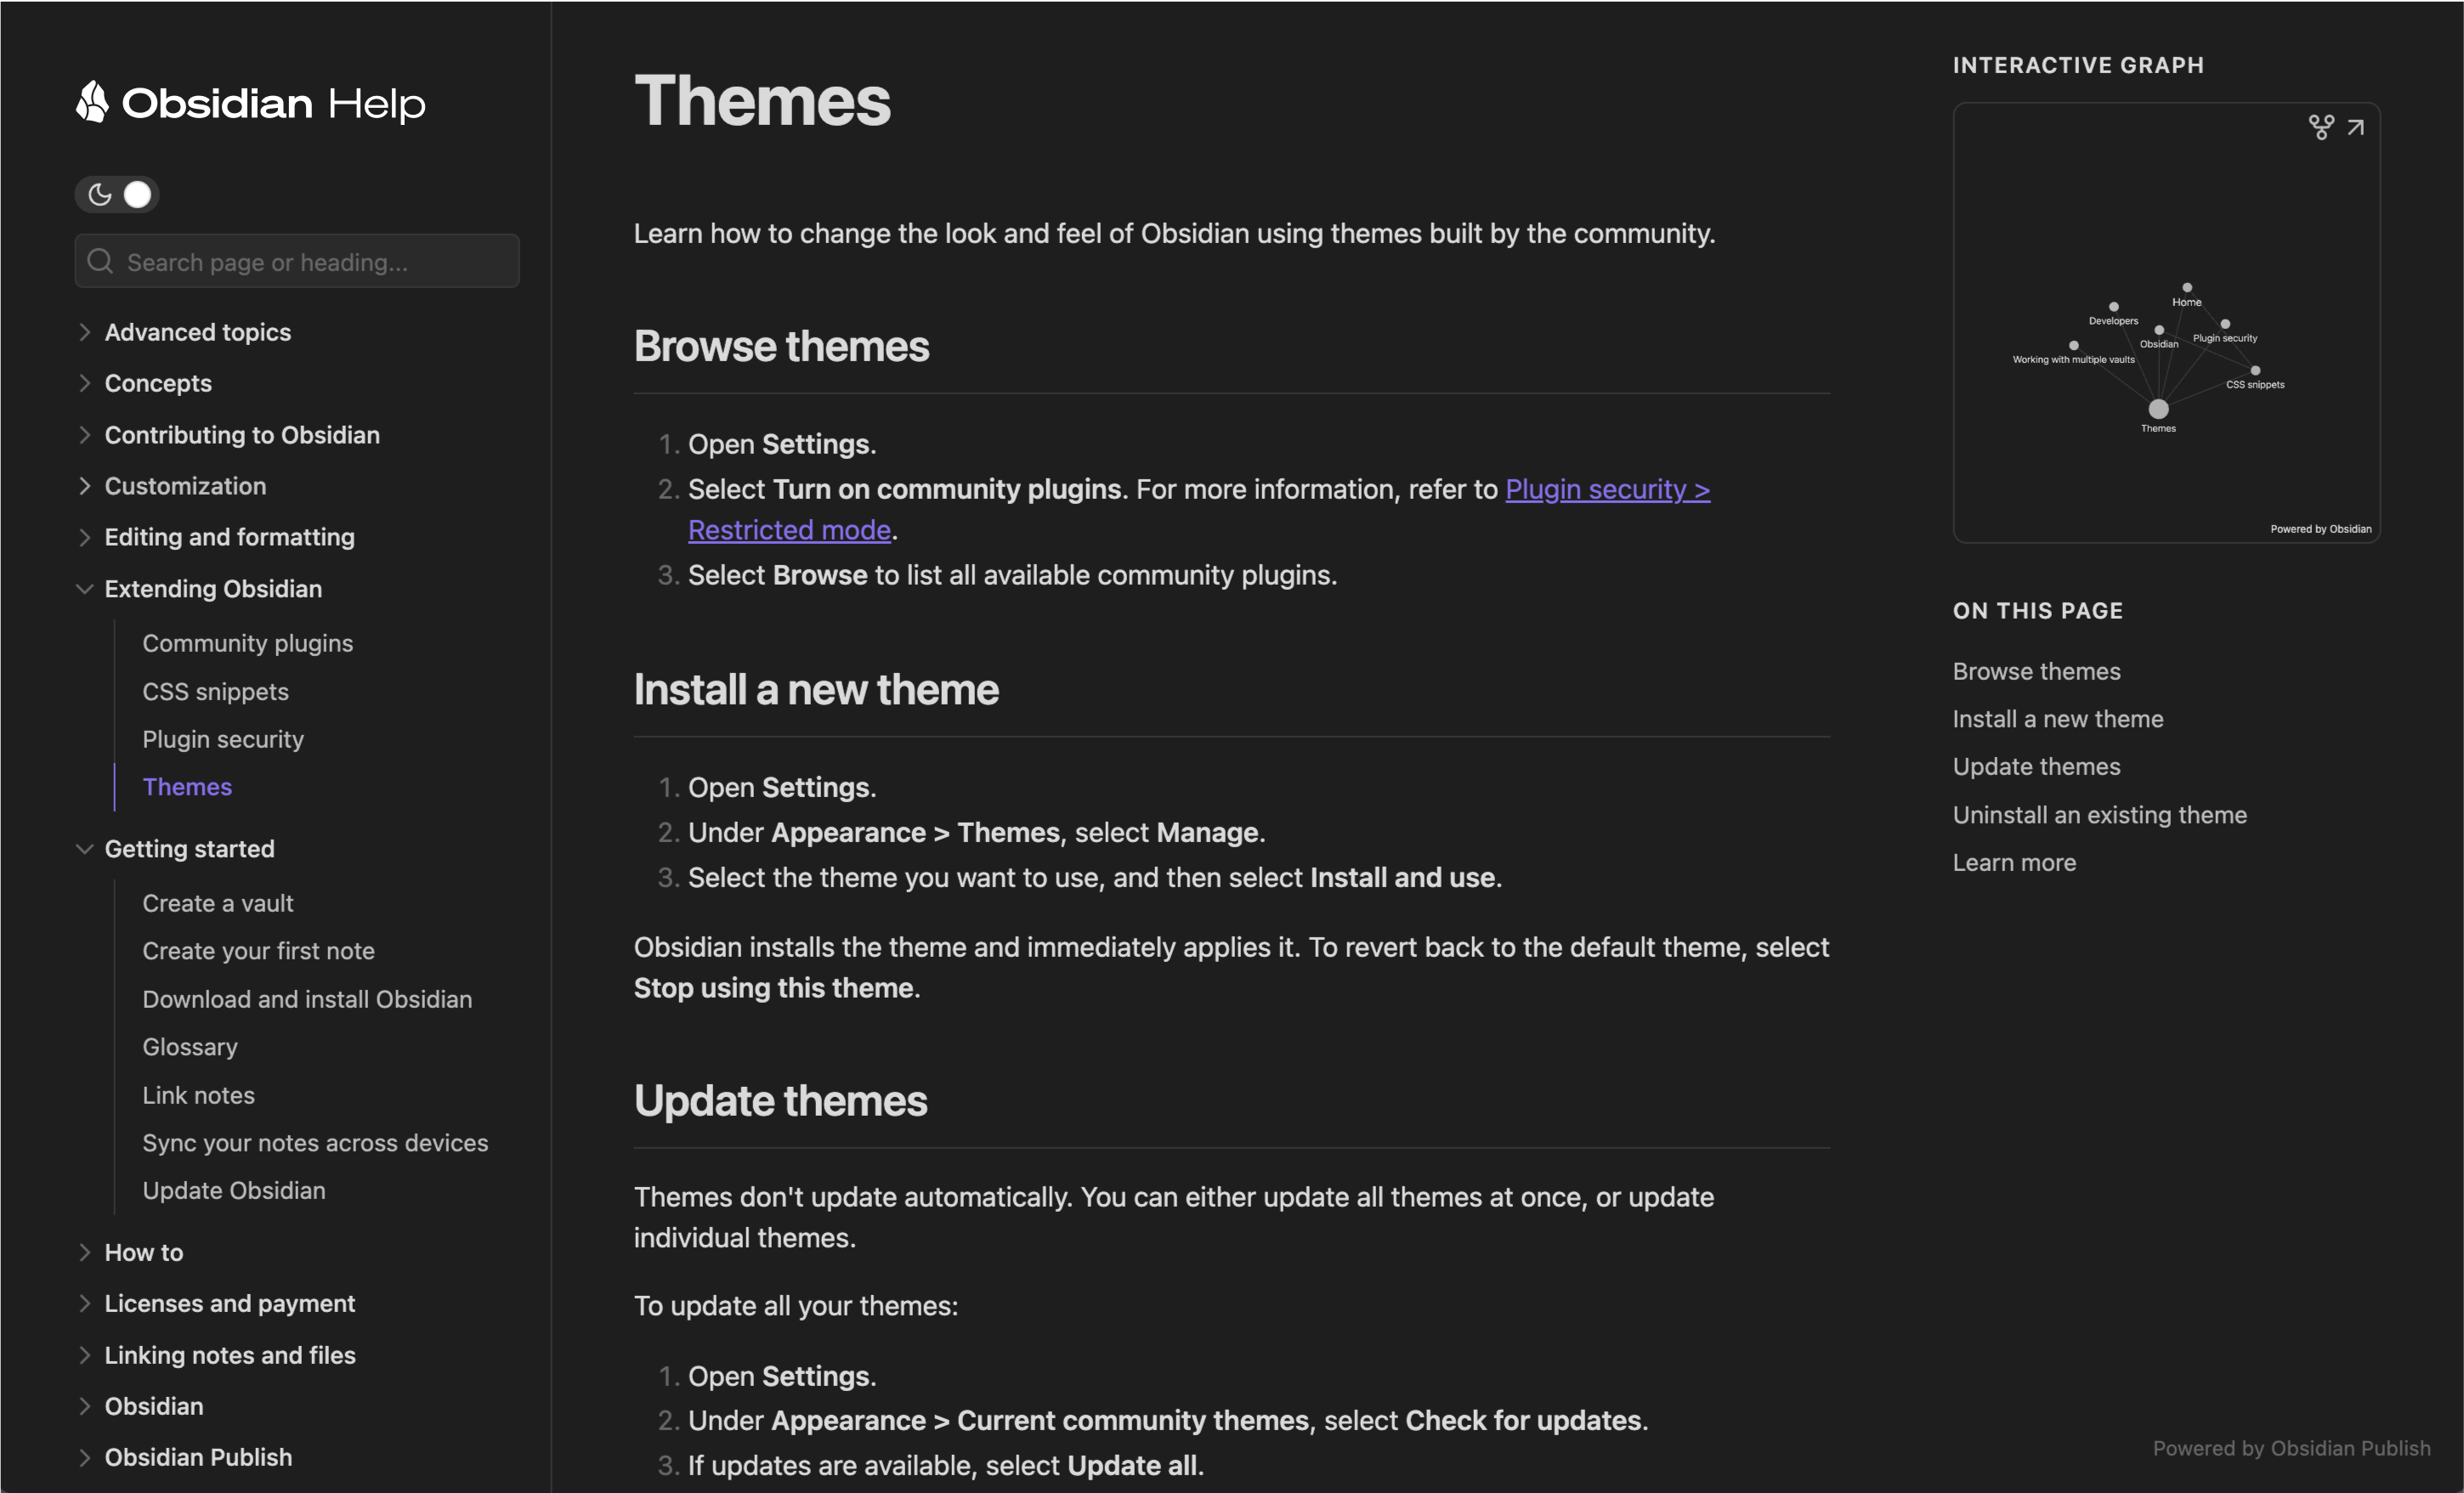Expand the How to section
This screenshot has height=1493, width=2464.
pyautogui.click(x=143, y=1252)
